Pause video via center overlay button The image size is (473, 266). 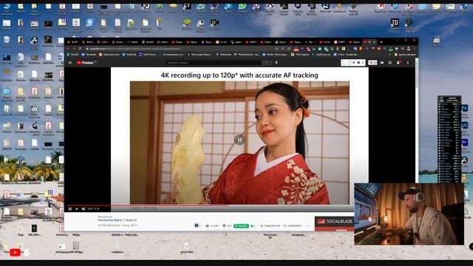pyautogui.click(x=239, y=140)
